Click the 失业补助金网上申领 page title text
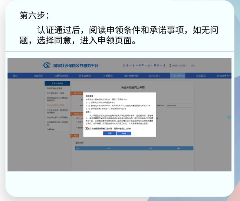The width and height of the screenshot is (240, 201). click(133, 87)
